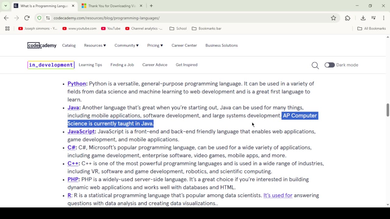
Task: Open a new browser tab
Action: point(151,6)
